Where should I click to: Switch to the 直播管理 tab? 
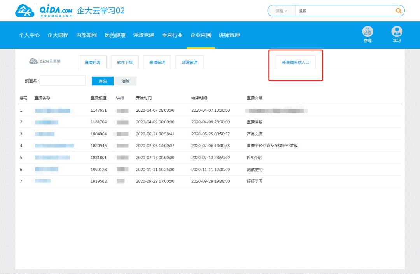157,62
